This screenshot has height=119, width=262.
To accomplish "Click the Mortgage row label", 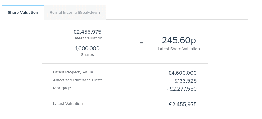I will 62,88.
